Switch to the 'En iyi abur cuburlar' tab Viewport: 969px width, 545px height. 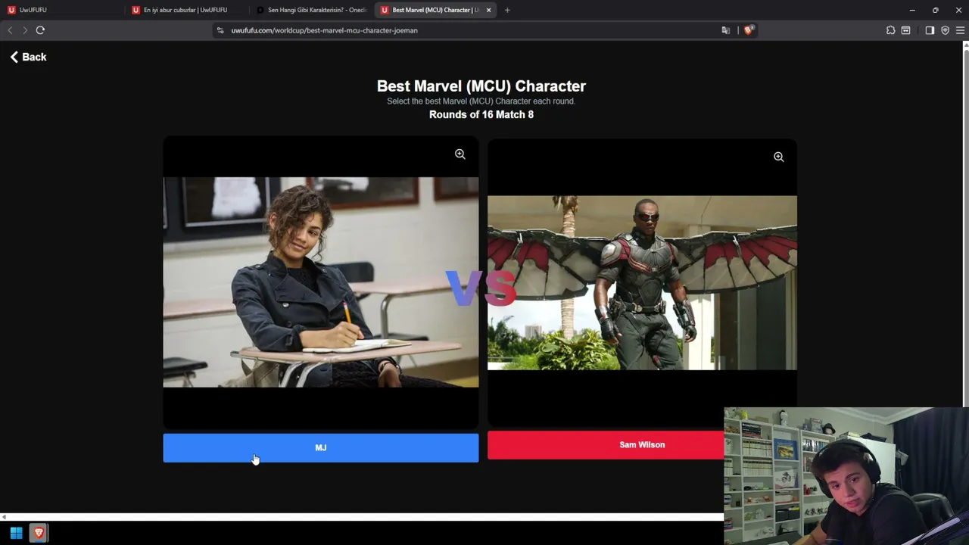(186, 10)
